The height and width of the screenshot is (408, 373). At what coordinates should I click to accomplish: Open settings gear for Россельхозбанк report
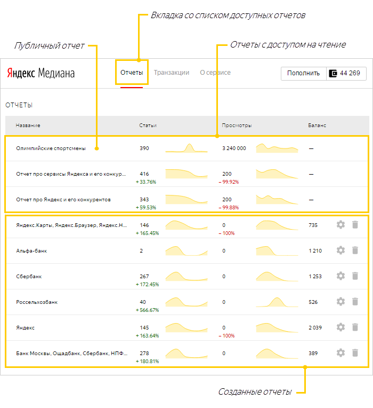click(340, 302)
